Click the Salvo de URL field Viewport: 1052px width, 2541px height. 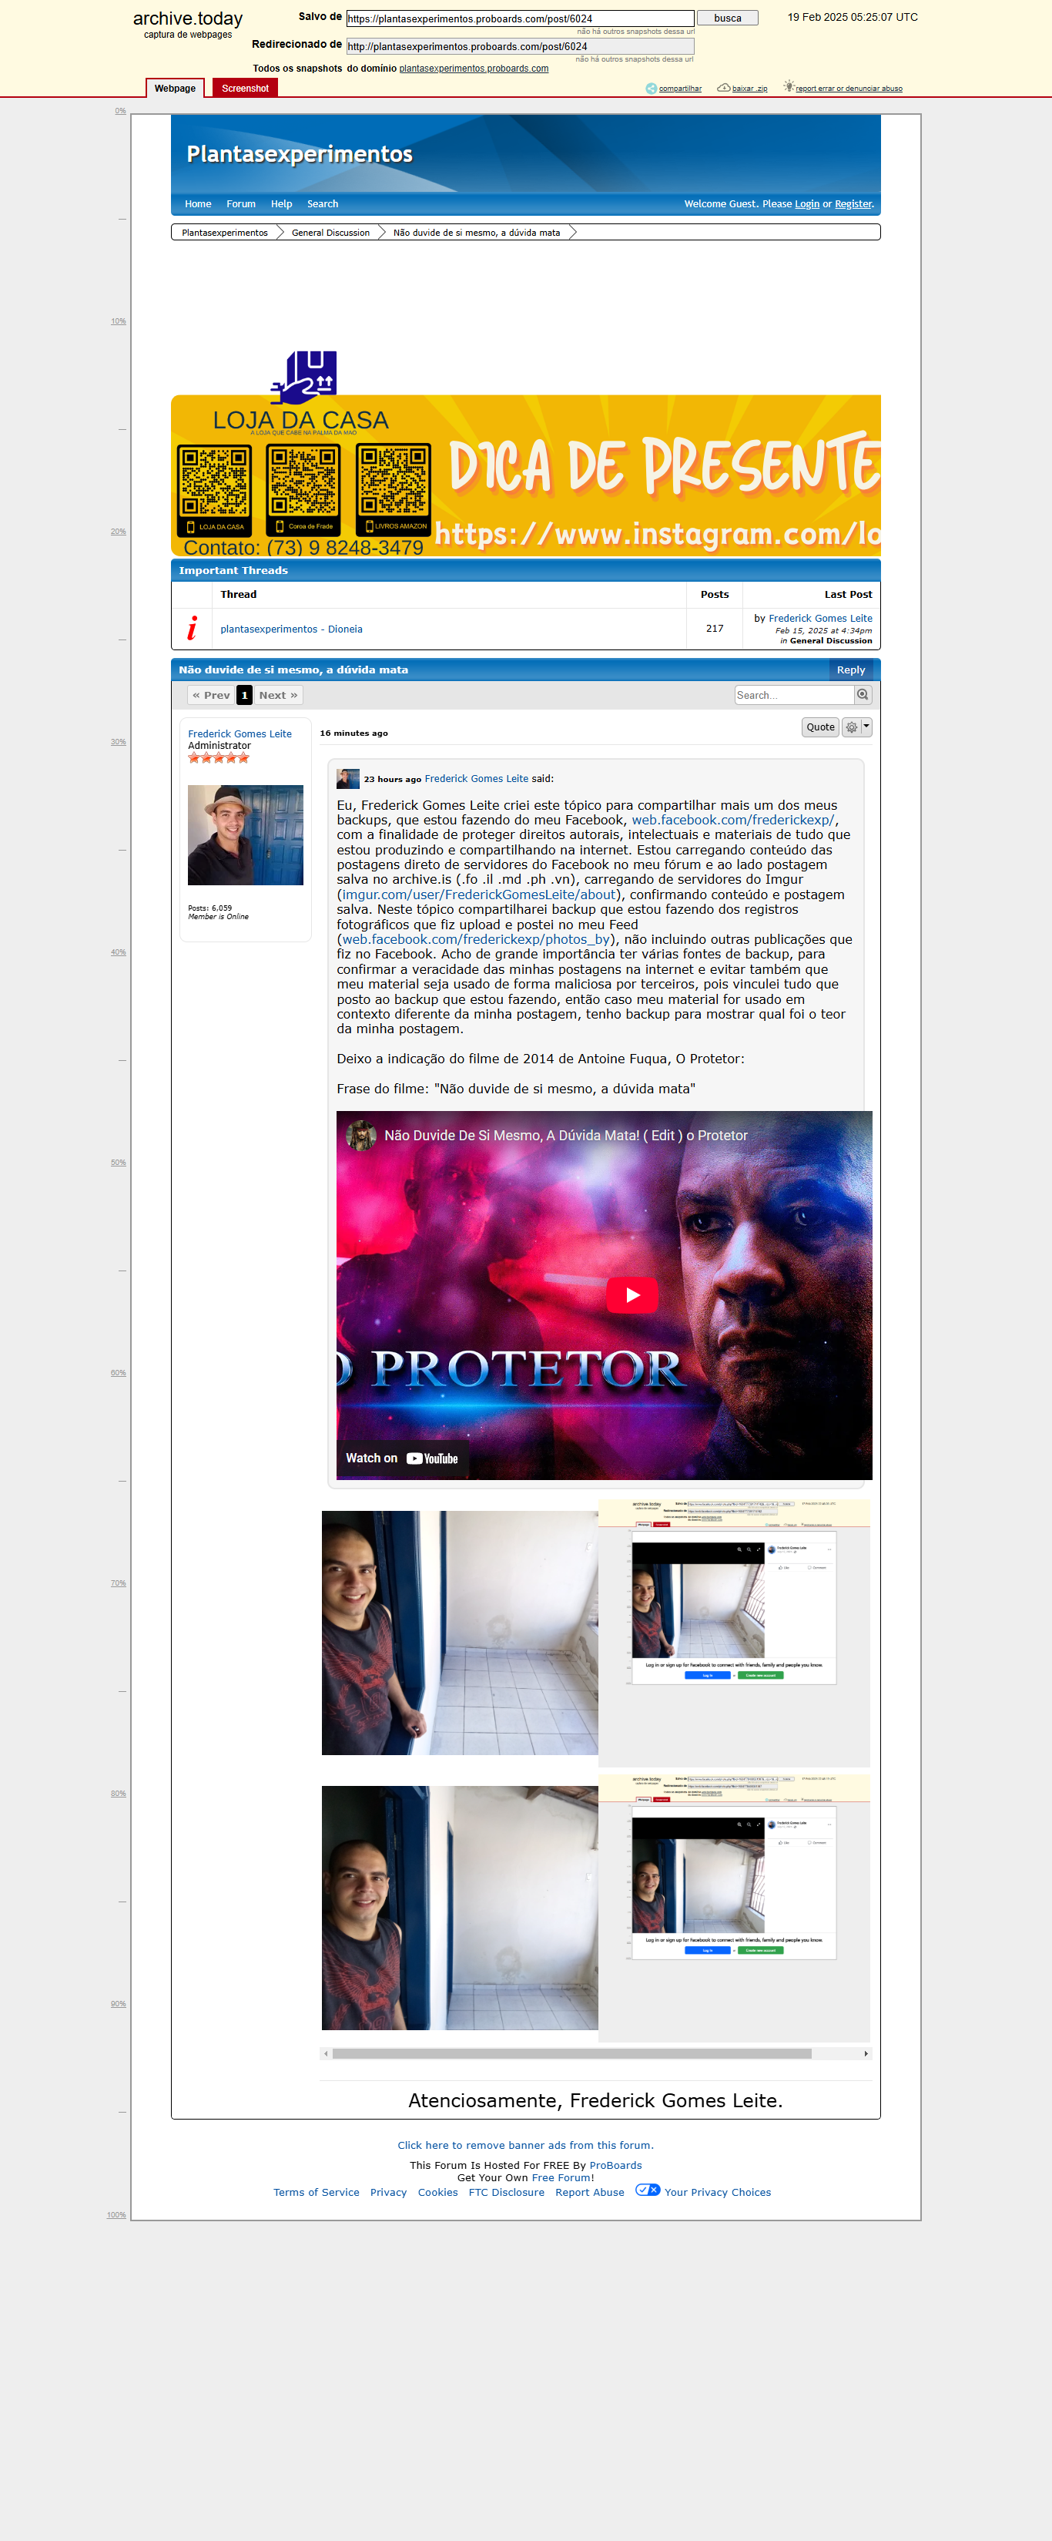(x=520, y=18)
